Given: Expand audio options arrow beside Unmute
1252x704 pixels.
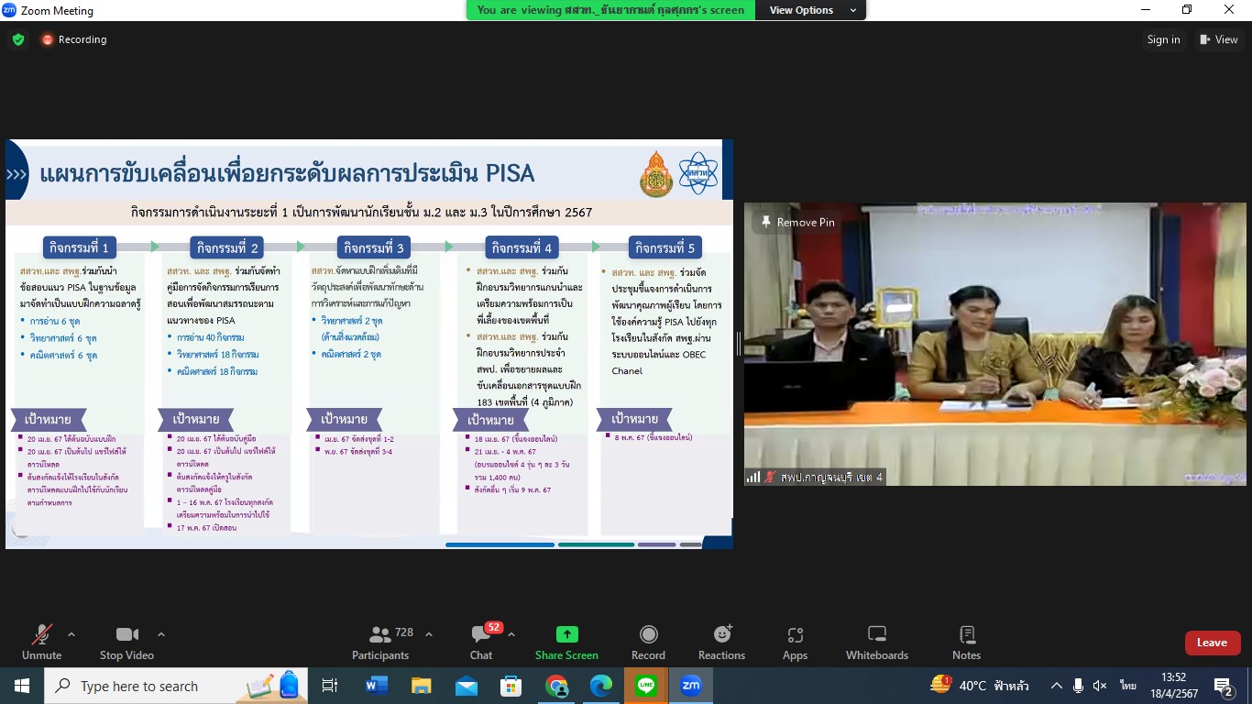Looking at the screenshot, I should point(71,634).
